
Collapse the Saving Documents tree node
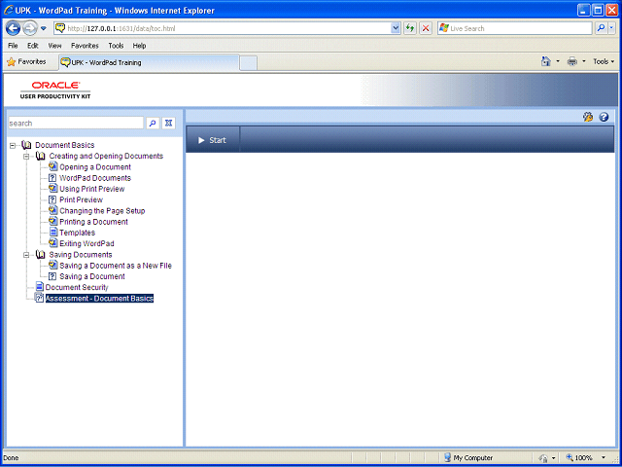26,255
